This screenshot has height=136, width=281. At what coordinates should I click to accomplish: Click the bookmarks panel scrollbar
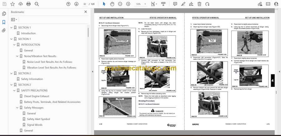point(88,33)
